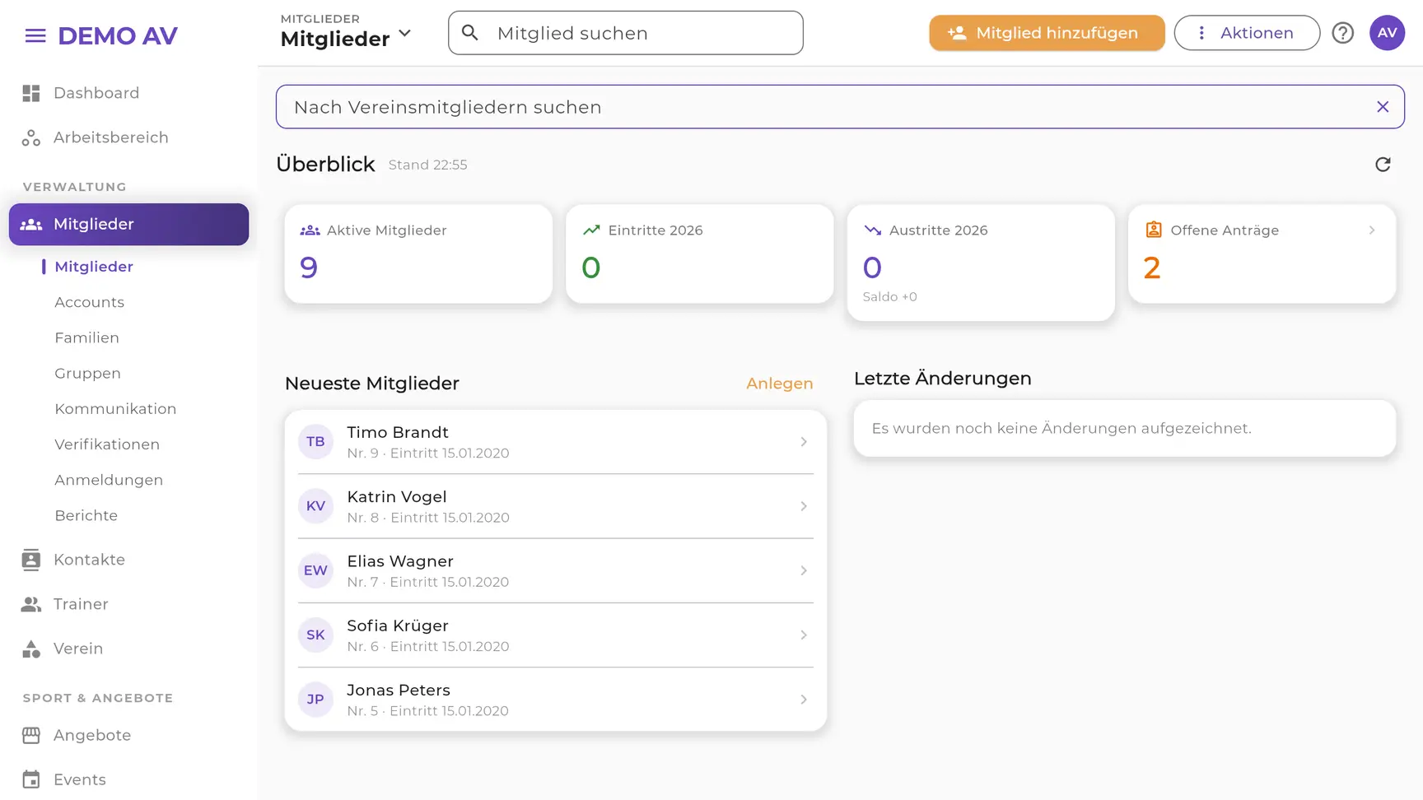This screenshot has height=800, width=1423.
Task: Open Katrin Vogel row chevron
Action: [x=804, y=506]
